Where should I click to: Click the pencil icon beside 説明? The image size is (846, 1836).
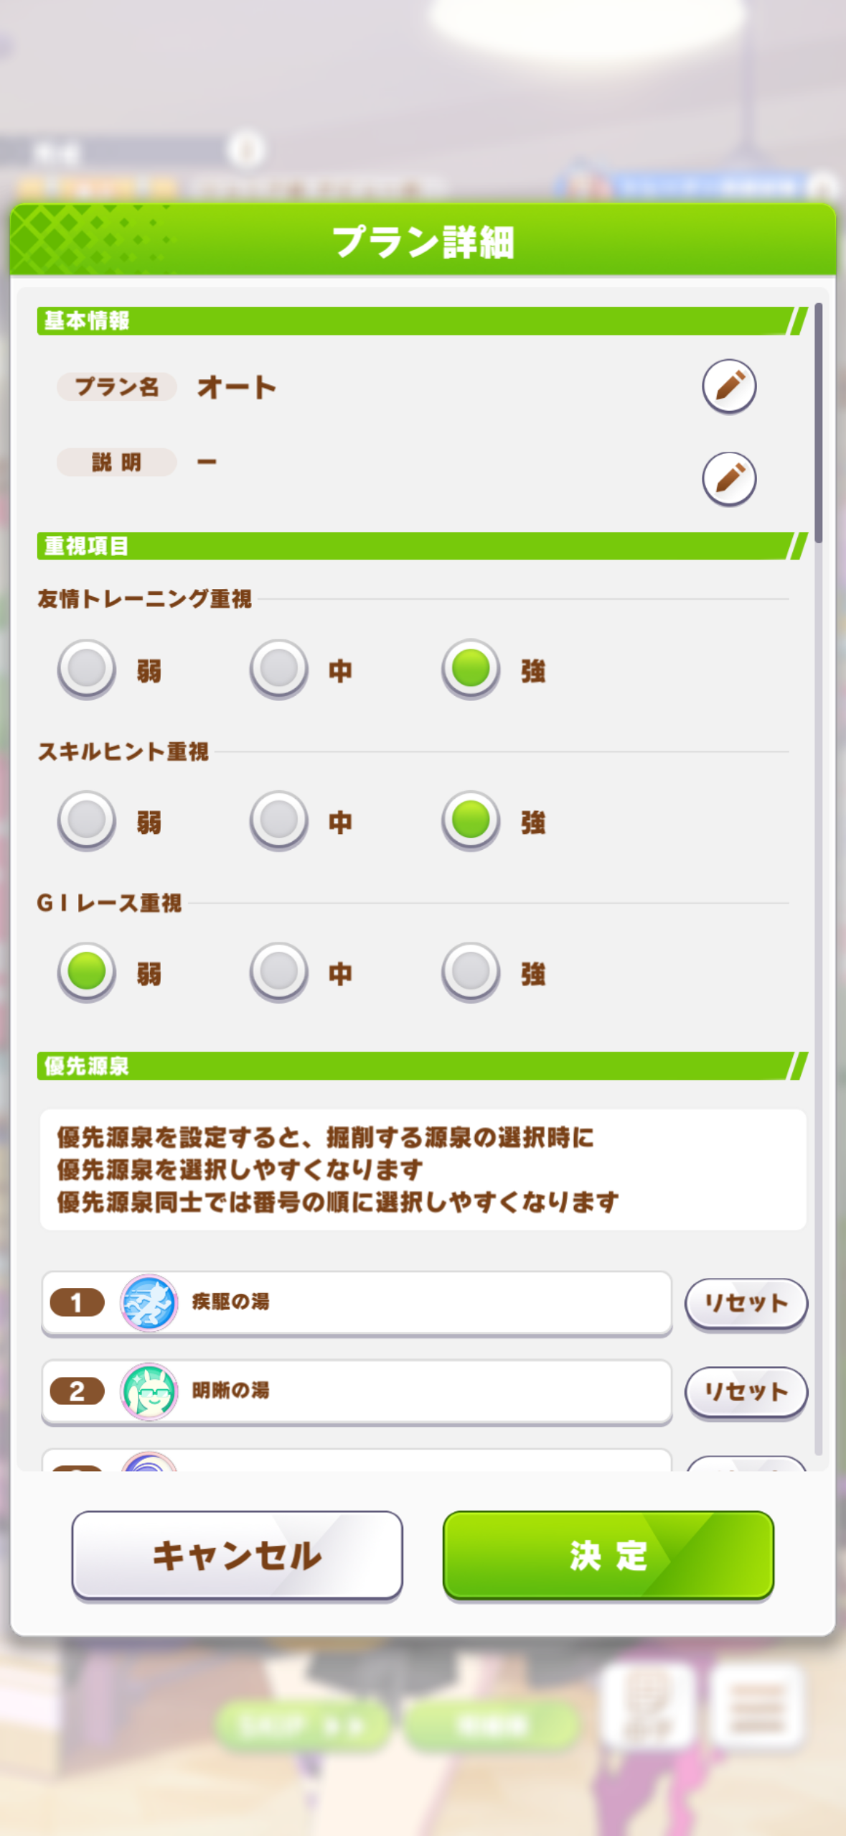(728, 478)
